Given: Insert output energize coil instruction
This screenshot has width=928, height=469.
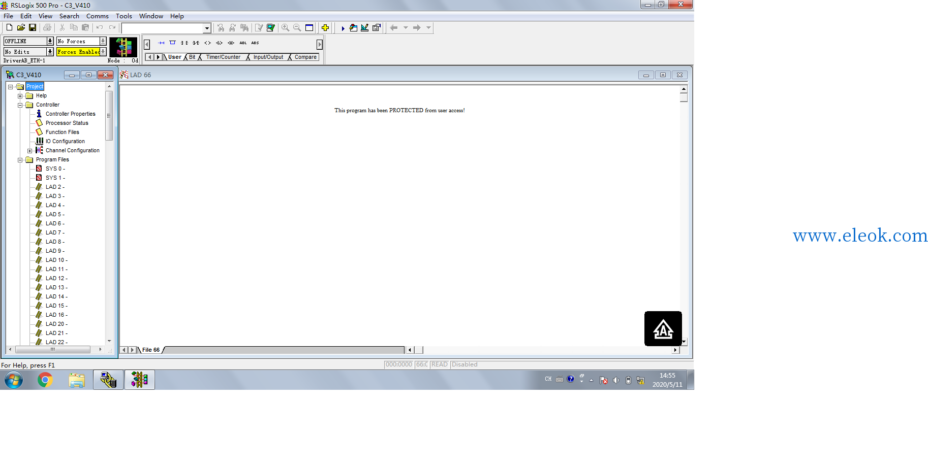Looking at the screenshot, I should (x=207, y=43).
